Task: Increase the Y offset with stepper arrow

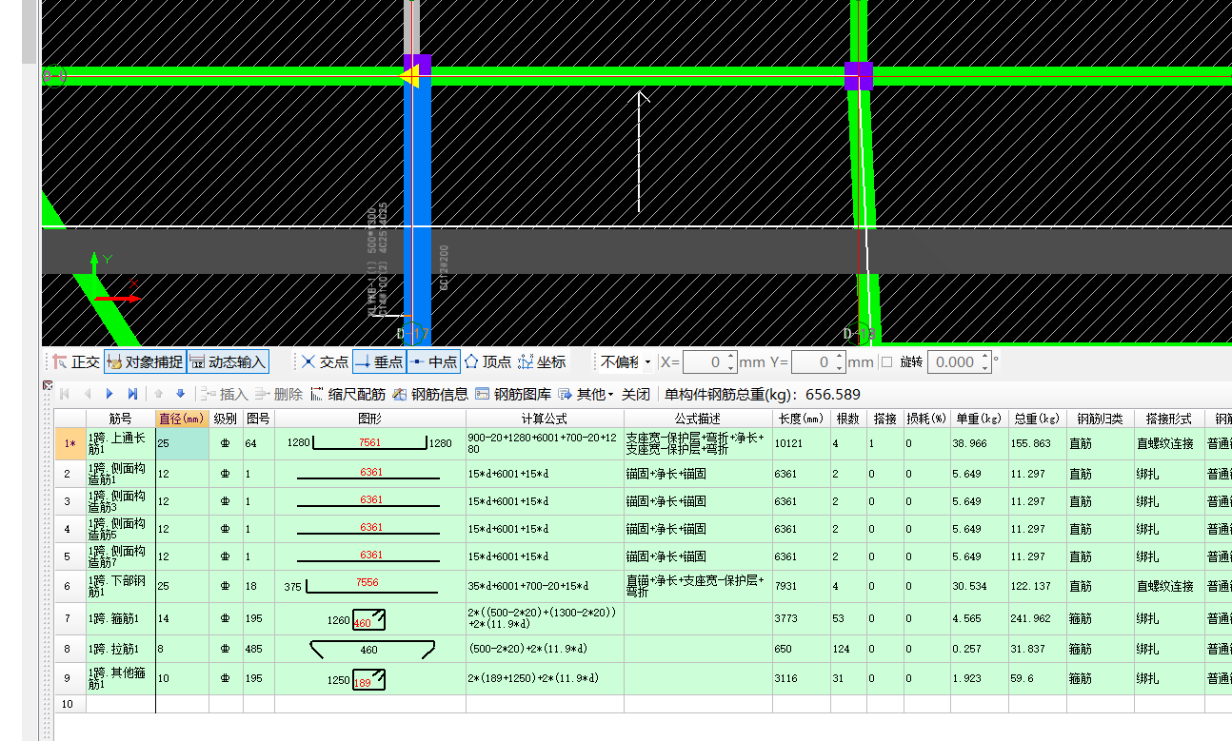Action: (x=839, y=358)
